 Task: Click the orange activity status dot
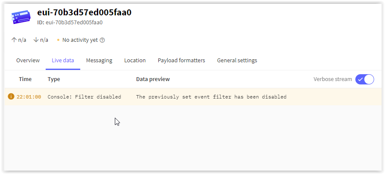pyautogui.click(x=58, y=40)
